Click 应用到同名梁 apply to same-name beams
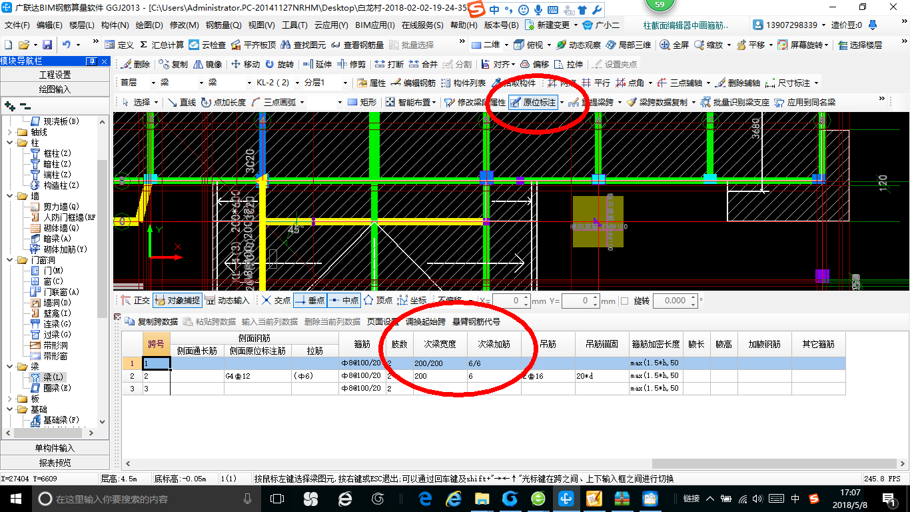The height and width of the screenshot is (512, 910). click(x=805, y=102)
